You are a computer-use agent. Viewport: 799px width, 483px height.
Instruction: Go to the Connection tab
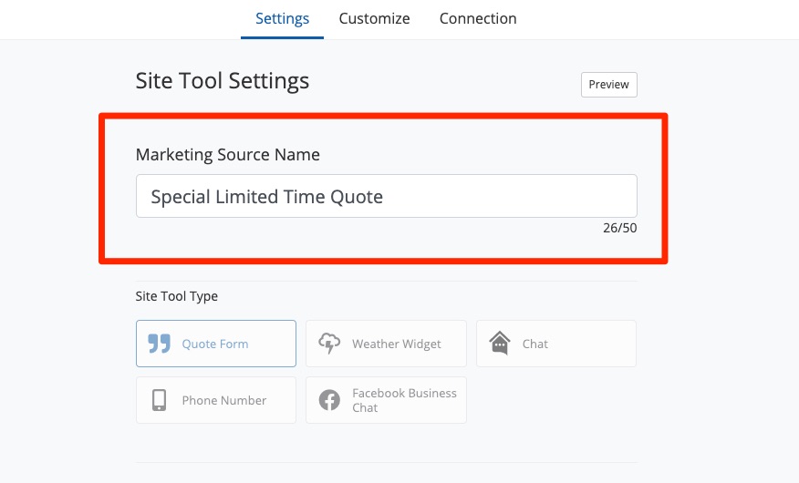pos(478,18)
